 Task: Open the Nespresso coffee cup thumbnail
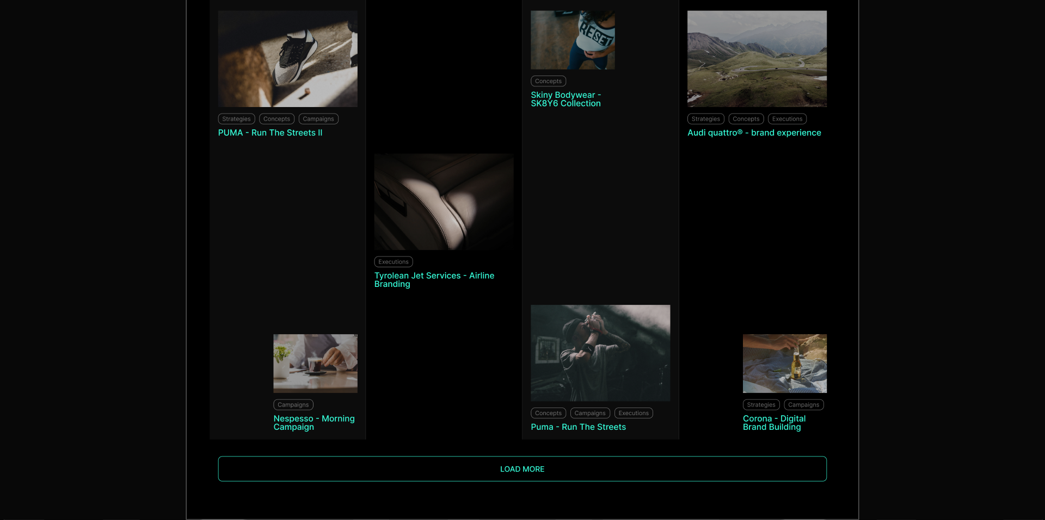[x=315, y=364]
